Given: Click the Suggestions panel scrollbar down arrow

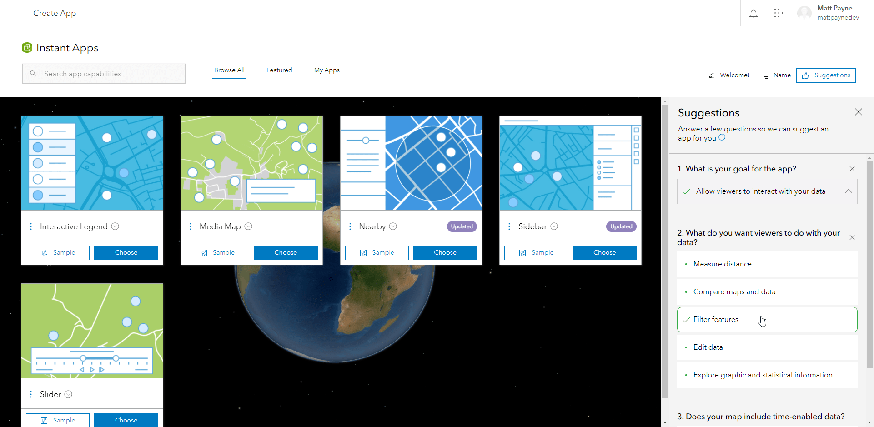Looking at the screenshot, I should click(870, 423).
